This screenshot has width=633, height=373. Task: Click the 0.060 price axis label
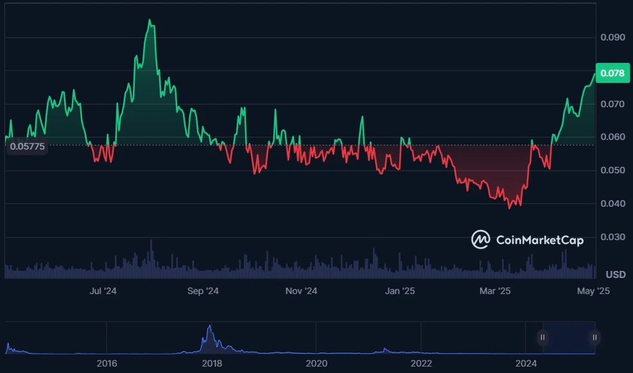tap(612, 137)
